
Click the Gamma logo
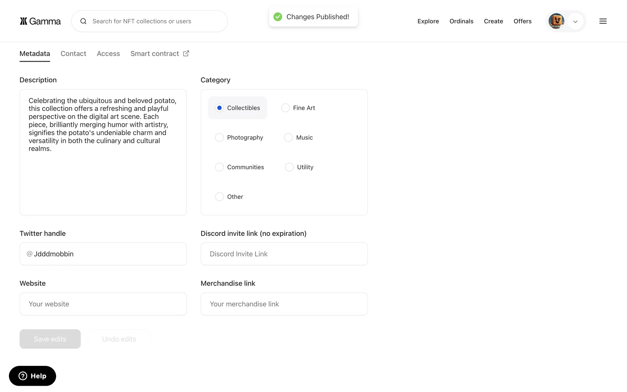pos(40,21)
